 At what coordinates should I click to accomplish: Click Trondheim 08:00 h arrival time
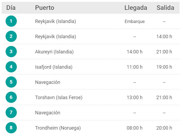click(x=134, y=128)
